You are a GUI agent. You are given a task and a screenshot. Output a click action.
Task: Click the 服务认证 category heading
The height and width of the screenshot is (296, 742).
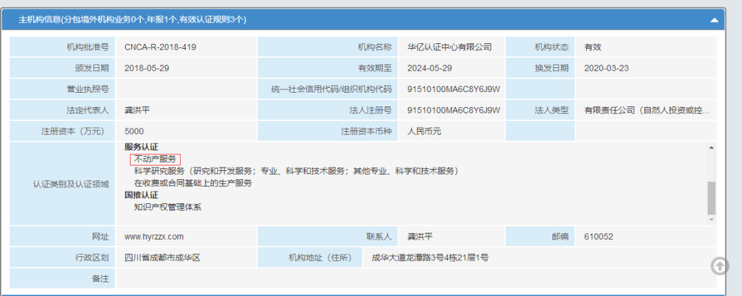point(142,147)
